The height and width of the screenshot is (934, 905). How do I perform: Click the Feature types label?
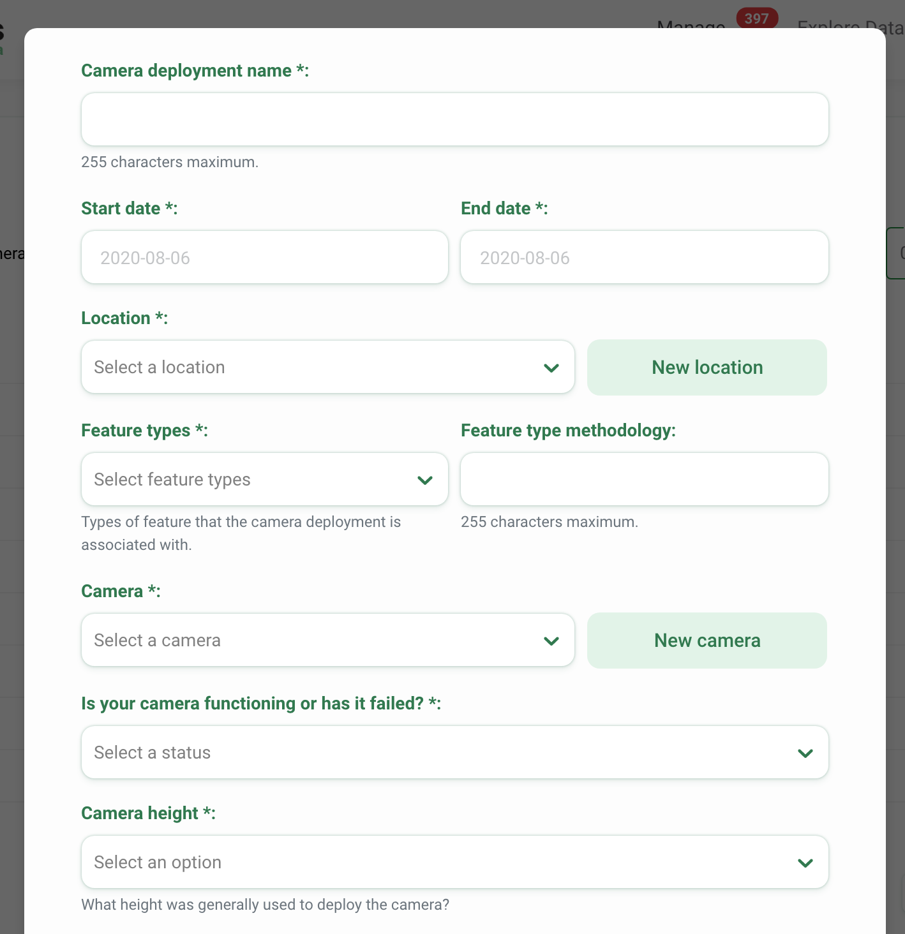tap(144, 431)
